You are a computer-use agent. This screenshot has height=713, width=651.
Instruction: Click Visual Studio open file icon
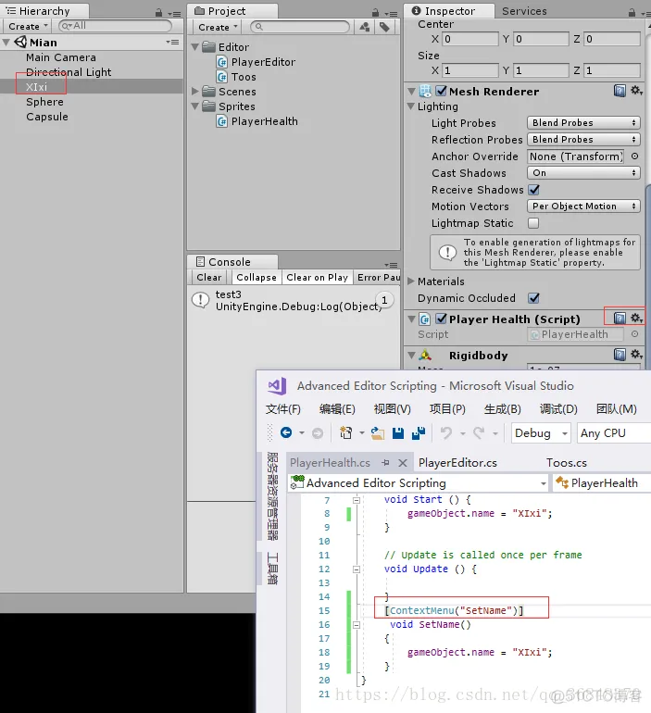click(377, 433)
